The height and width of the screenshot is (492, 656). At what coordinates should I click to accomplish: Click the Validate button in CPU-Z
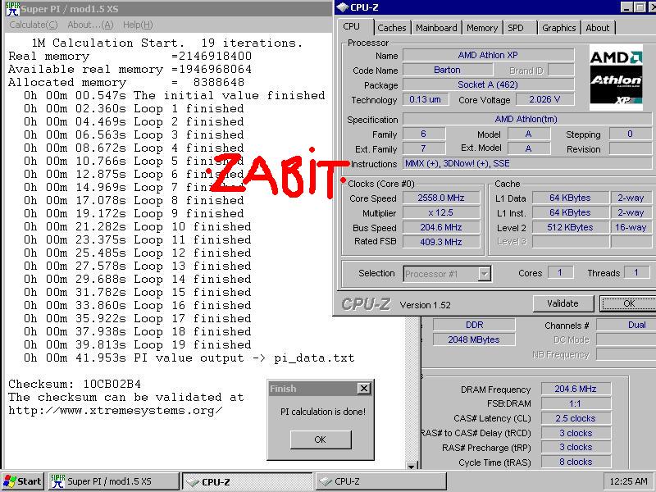pyautogui.click(x=563, y=303)
